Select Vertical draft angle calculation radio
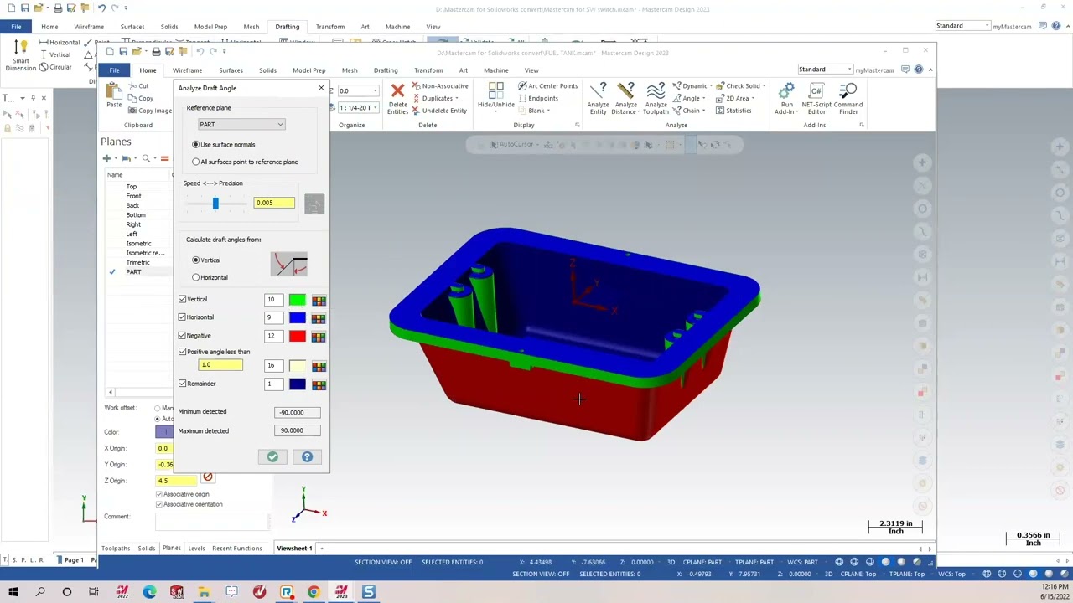 coord(196,260)
